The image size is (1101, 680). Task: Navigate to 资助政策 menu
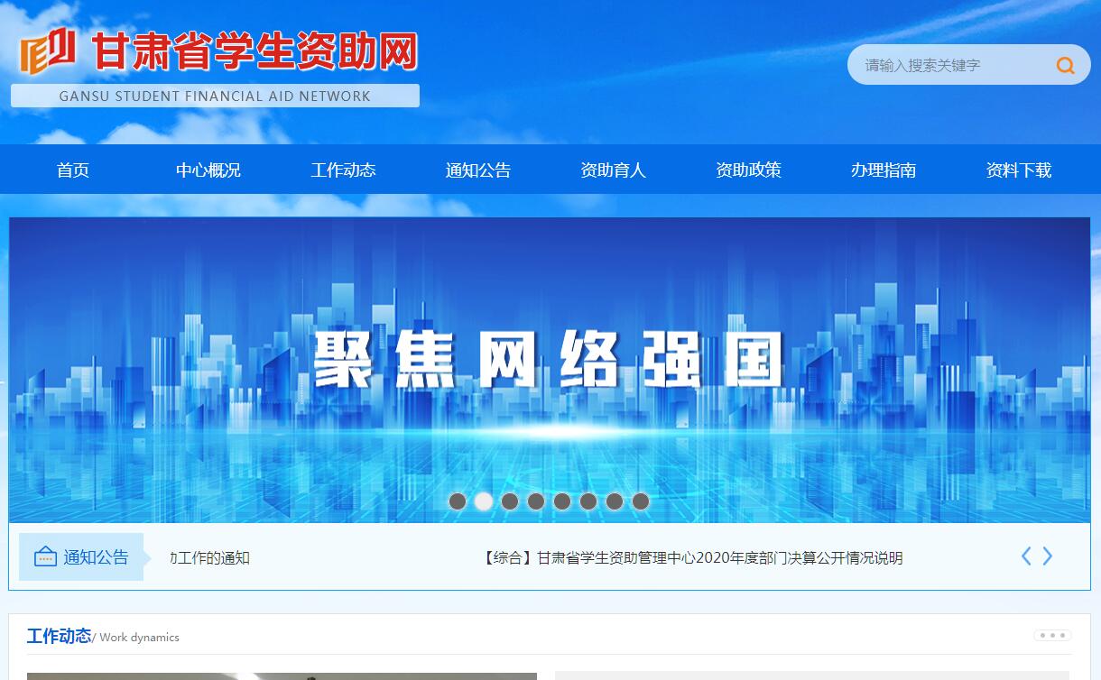pos(748,170)
